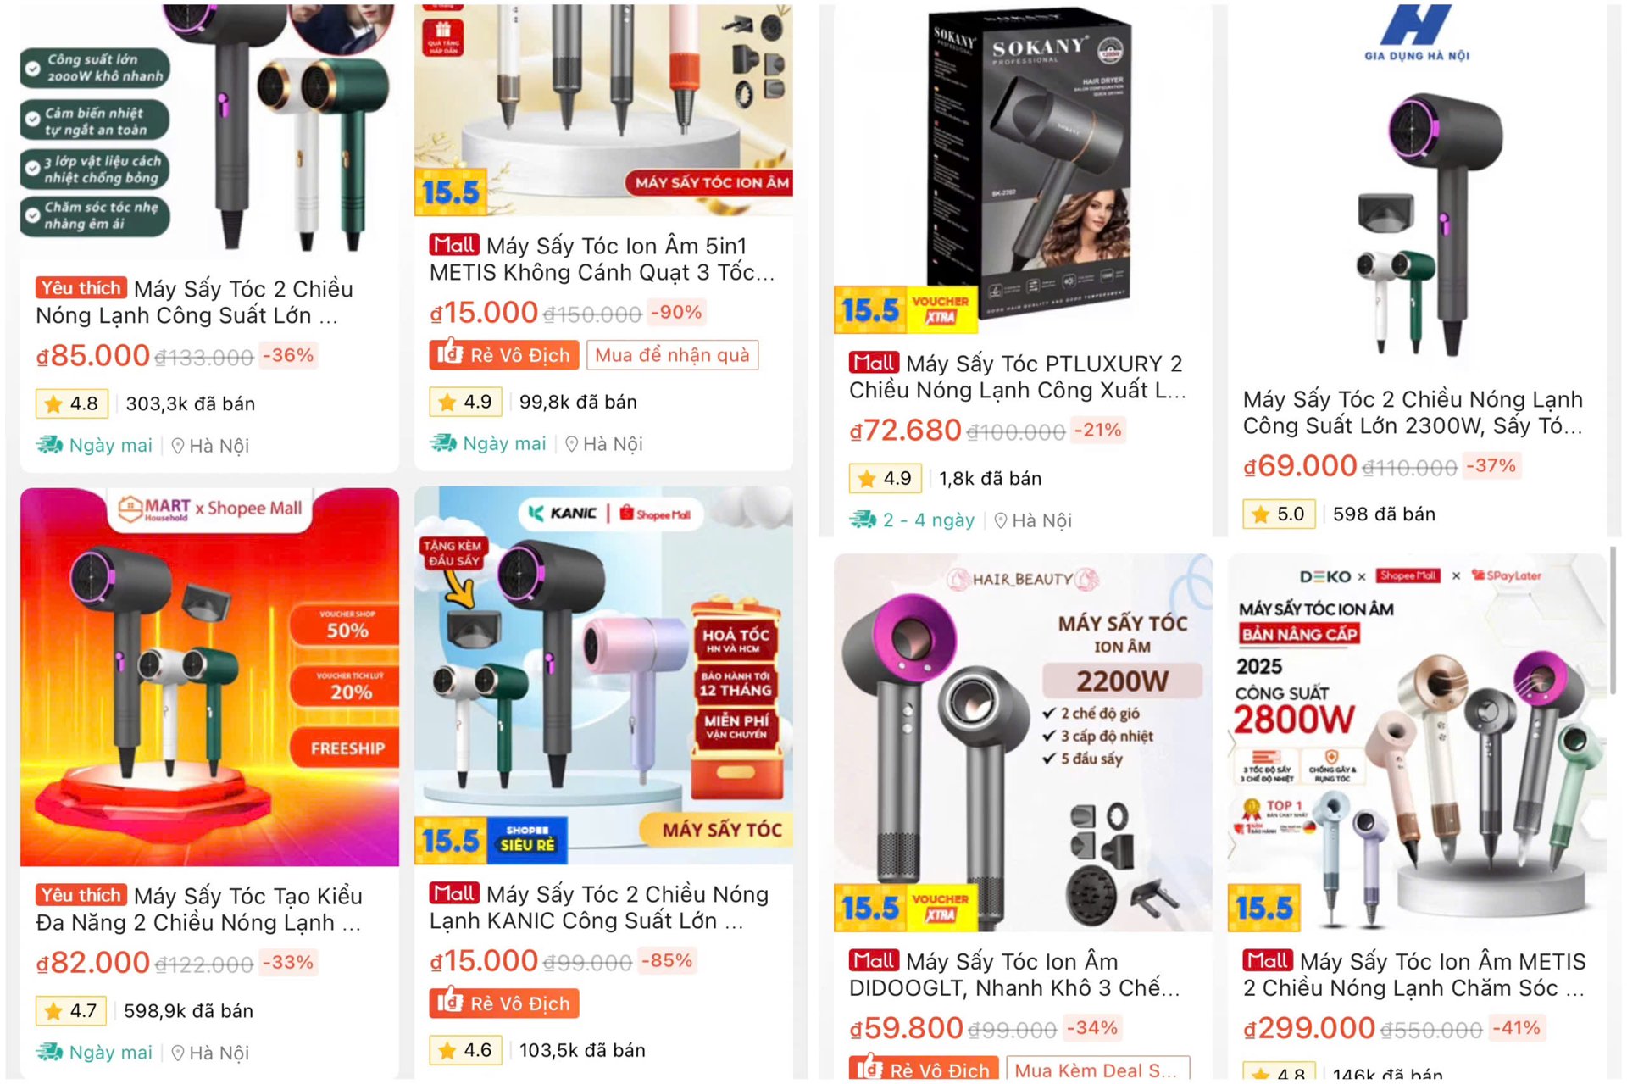Open Máy Sấy Tóc Tạo Kiểu Đa Năng title
Viewport: 1627px width, 1084px height.
(x=199, y=909)
